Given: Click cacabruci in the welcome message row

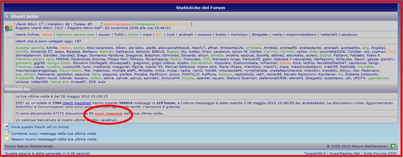Looking at the screenshot, I should pyautogui.click(x=109, y=120).
